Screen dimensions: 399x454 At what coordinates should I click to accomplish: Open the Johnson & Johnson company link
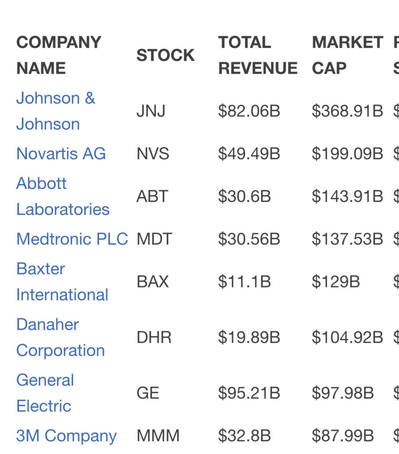click(55, 111)
